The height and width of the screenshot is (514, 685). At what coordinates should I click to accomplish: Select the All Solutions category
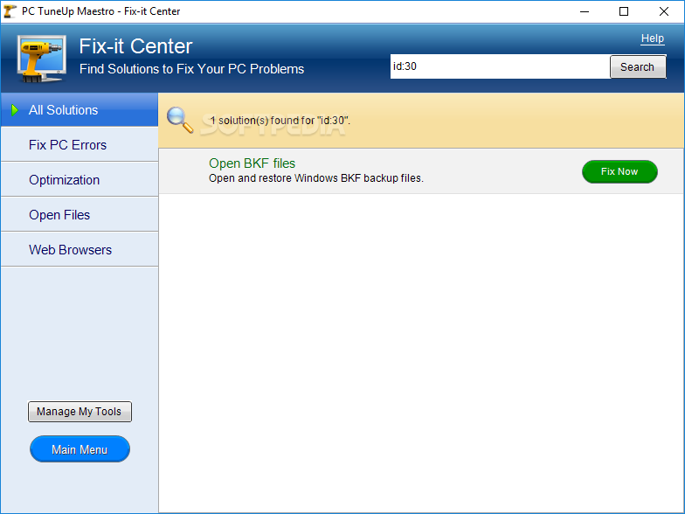(80, 110)
